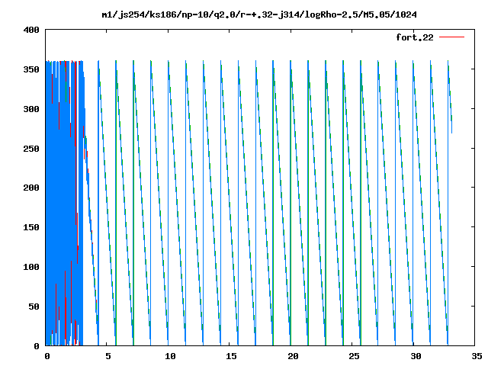
Task: Click the y-axis label 50
Action: pos(34,307)
